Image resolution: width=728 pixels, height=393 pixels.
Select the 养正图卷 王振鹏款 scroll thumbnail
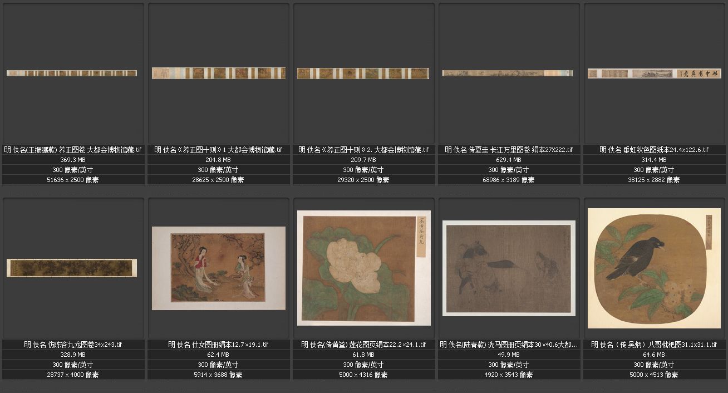(x=72, y=73)
